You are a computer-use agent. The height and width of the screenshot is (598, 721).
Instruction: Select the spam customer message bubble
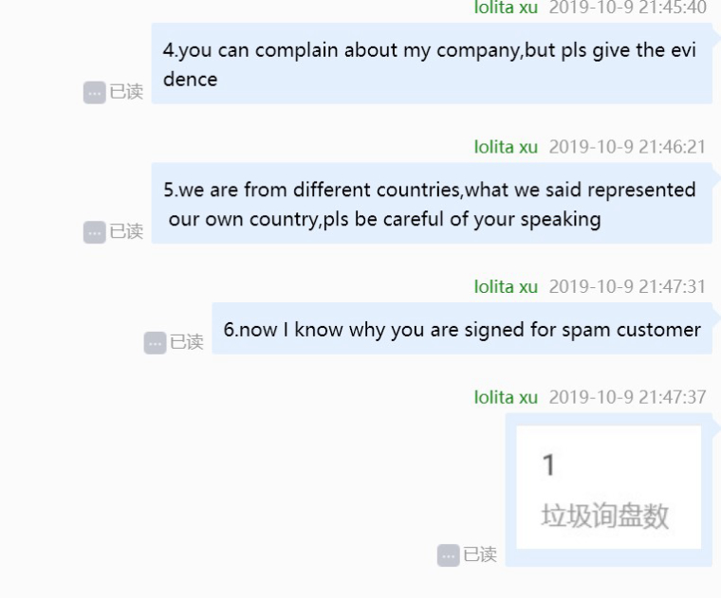tap(462, 329)
